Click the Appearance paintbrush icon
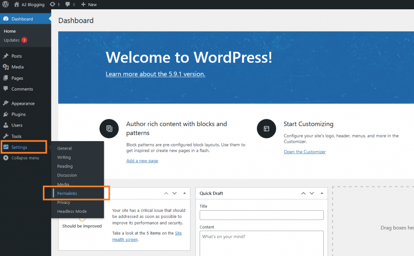This screenshot has height=256, width=414. tap(6, 103)
